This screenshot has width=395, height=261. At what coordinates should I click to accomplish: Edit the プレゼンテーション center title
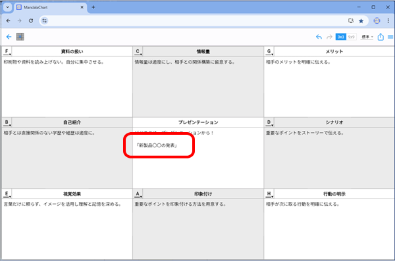tap(198, 122)
